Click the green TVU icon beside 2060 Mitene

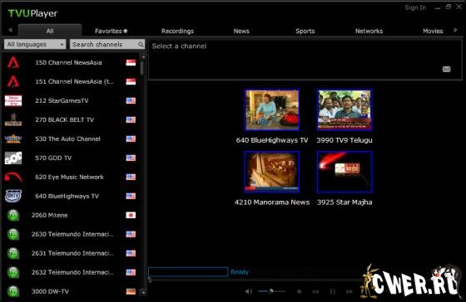tap(13, 215)
